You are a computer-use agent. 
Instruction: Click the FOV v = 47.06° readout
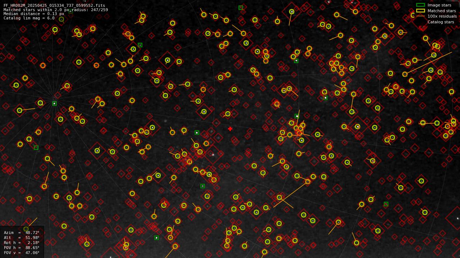[22, 253]
